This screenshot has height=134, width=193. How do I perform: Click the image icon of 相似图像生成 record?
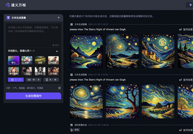71,125
